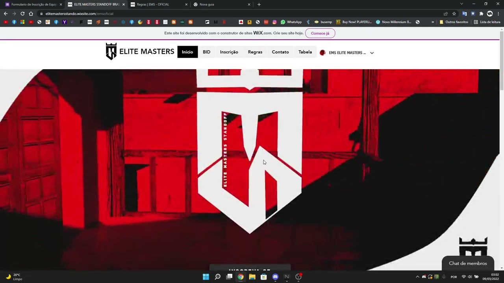Open the Chat de membros widget
The width and height of the screenshot is (504, 283).
[x=468, y=263]
